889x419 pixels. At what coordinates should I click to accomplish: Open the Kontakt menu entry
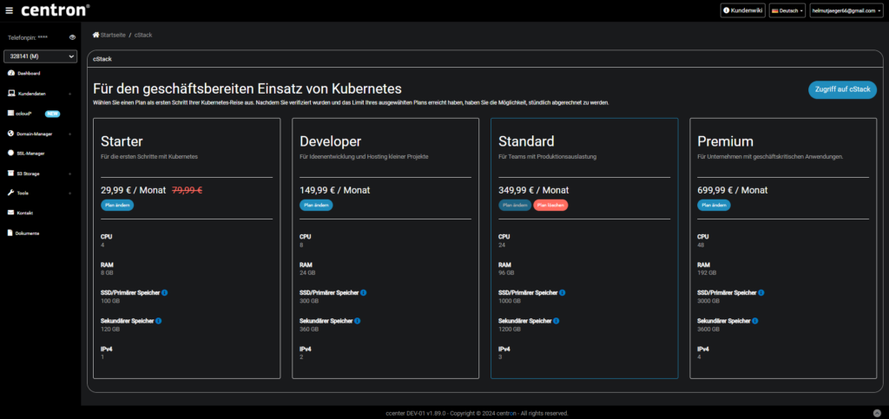pos(25,213)
